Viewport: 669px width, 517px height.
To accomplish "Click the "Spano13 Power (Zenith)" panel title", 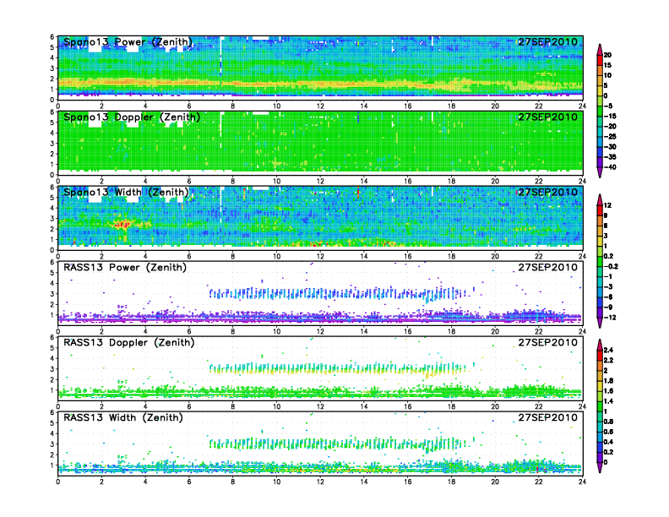I will (128, 42).
